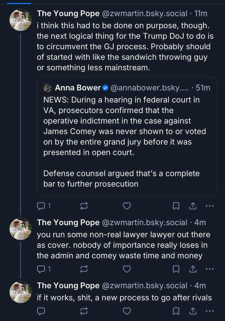Reply to the first post about GJ process

41,206
